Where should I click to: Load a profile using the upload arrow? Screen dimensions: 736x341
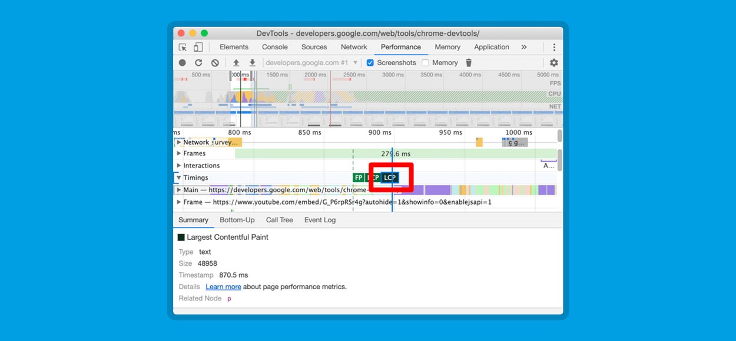click(236, 63)
